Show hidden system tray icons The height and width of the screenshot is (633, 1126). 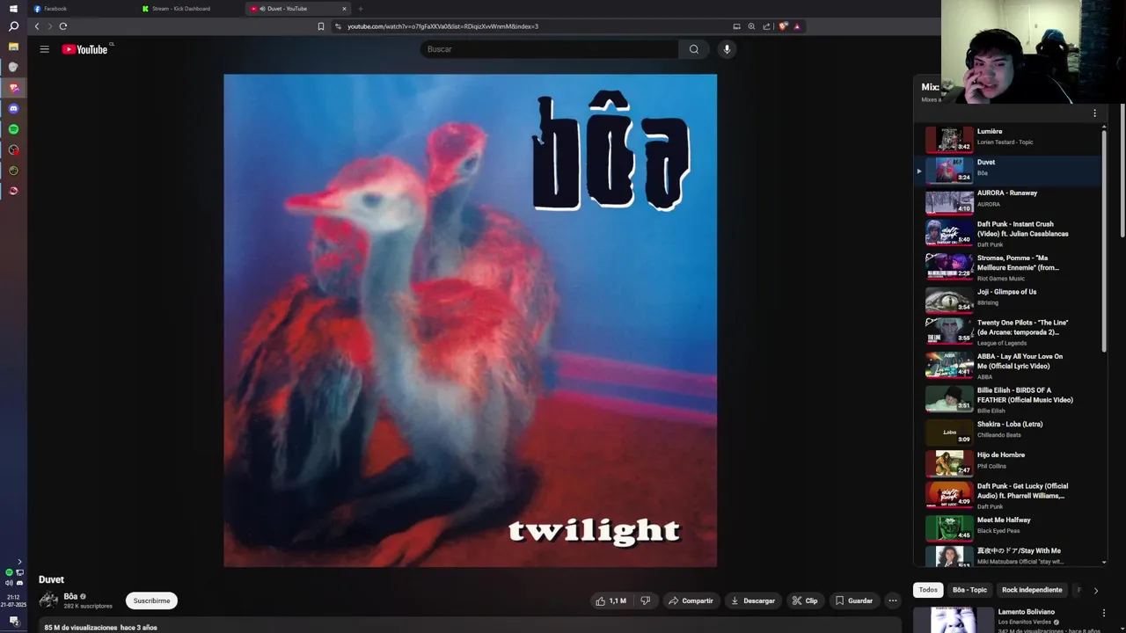tap(19, 562)
